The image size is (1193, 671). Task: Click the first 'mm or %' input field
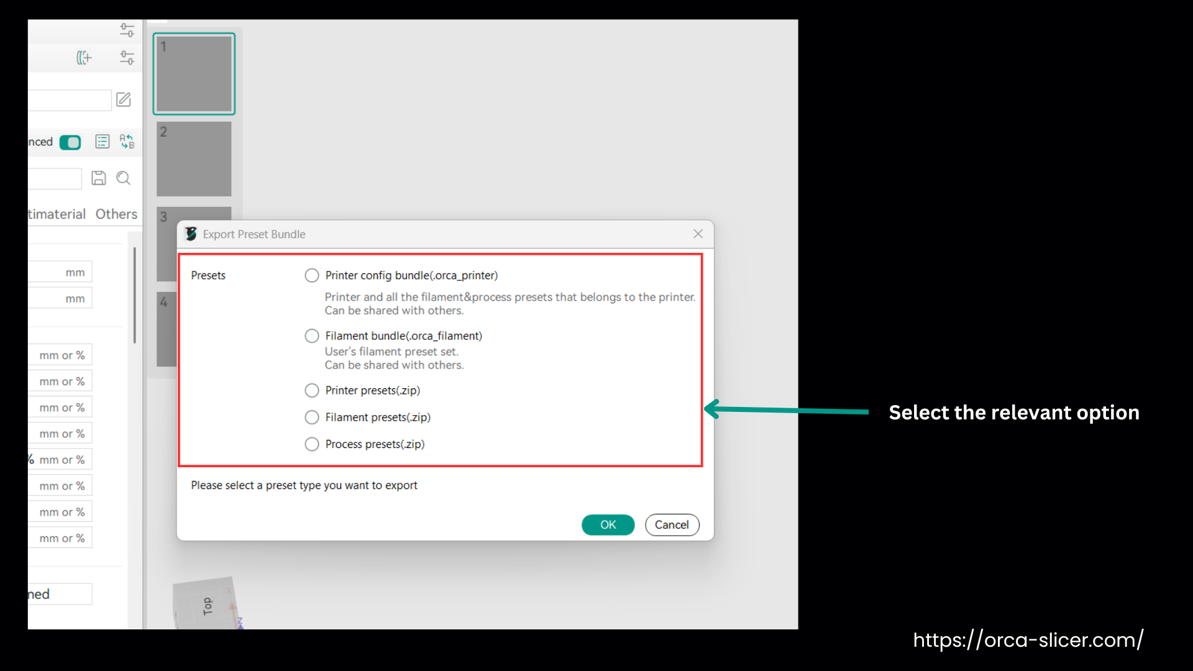pyautogui.click(x=60, y=355)
